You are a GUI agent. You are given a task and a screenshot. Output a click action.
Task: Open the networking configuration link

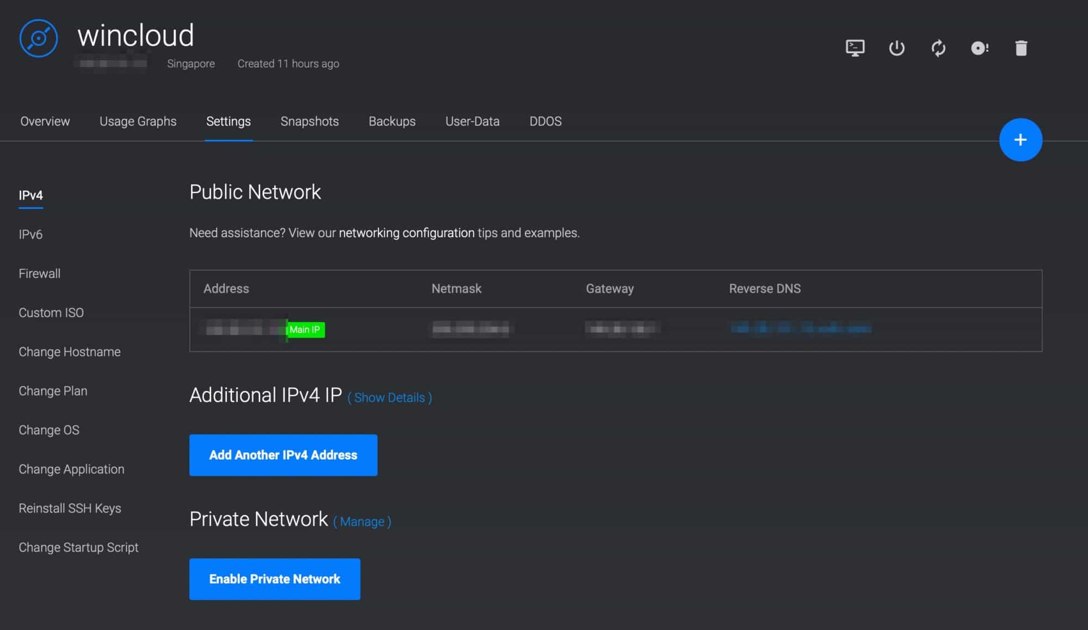407,233
